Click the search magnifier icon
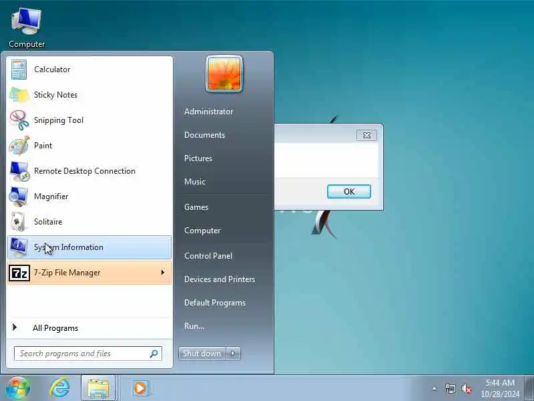The width and height of the screenshot is (534, 401). coord(154,354)
